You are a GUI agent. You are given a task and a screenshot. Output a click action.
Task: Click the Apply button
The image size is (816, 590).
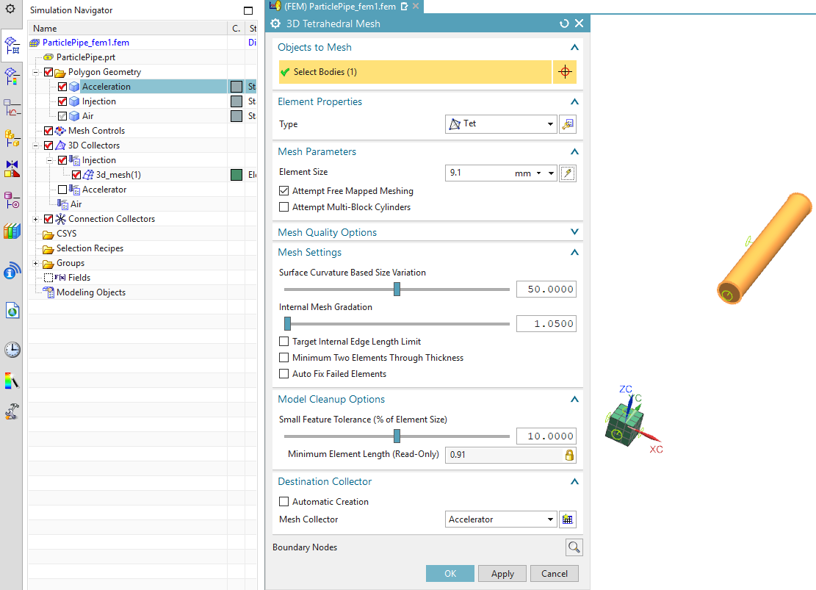click(x=502, y=574)
